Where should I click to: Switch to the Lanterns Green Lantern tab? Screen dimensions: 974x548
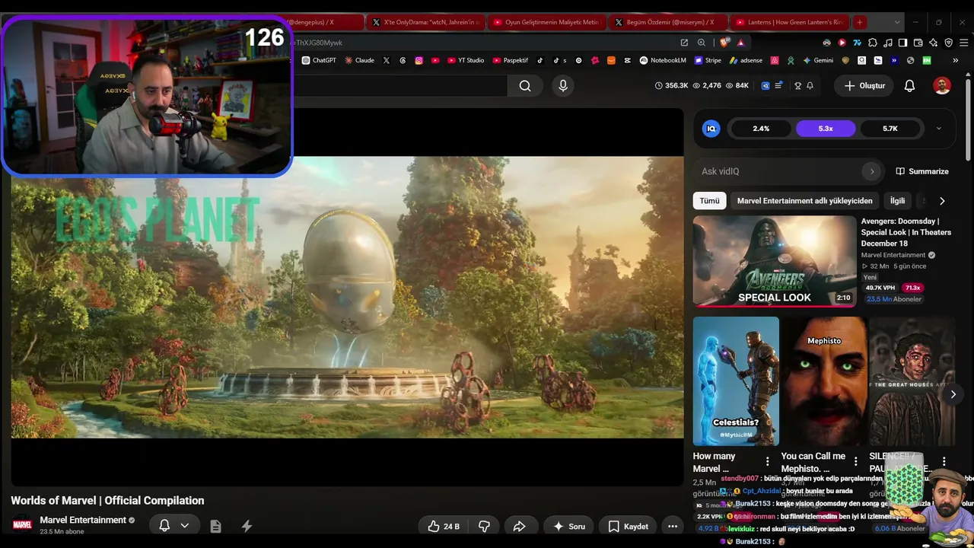point(789,22)
